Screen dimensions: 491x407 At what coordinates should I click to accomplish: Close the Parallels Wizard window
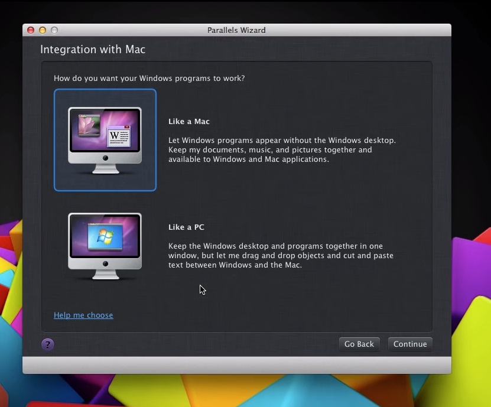click(31, 30)
